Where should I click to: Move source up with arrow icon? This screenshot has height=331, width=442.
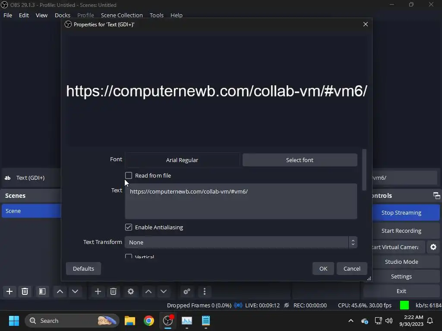(x=148, y=291)
